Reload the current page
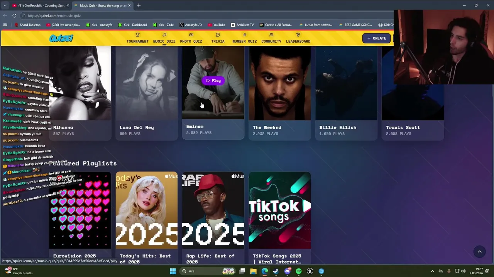Image resolution: width=494 pixels, height=277 pixels. [x=14, y=16]
